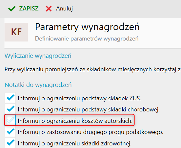Click the KF initials tile
The height and width of the screenshot is (148, 181).
(16, 32)
